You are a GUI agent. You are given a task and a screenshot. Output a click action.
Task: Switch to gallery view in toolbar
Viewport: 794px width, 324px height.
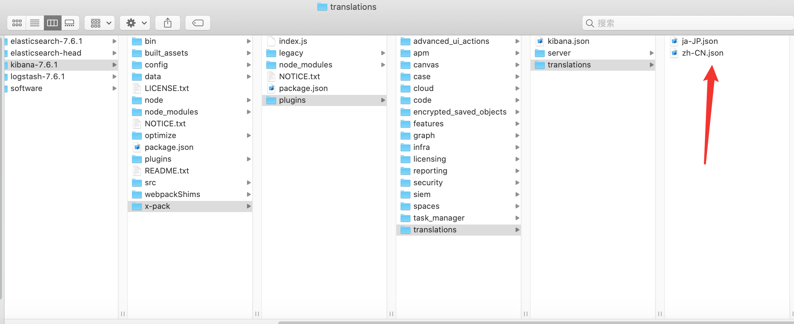coord(70,23)
